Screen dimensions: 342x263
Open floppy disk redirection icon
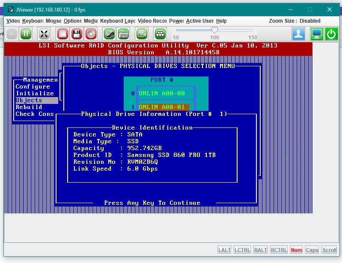pos(77,34)
